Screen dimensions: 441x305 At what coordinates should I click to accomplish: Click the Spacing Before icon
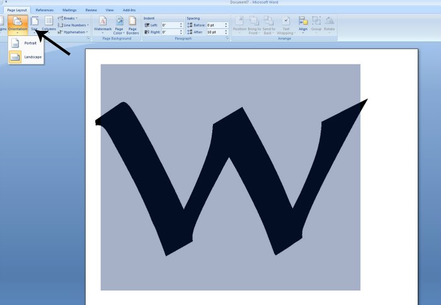(190, 25)
